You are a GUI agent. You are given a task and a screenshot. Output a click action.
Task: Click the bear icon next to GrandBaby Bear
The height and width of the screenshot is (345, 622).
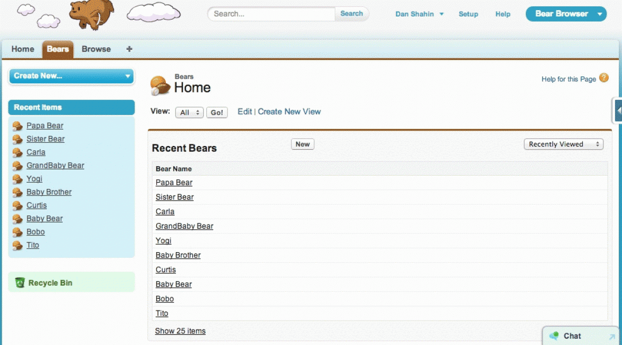(x=17, y=166)
